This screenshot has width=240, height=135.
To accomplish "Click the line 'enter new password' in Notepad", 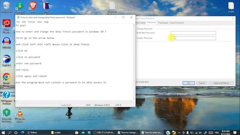I will pos(28,63).
